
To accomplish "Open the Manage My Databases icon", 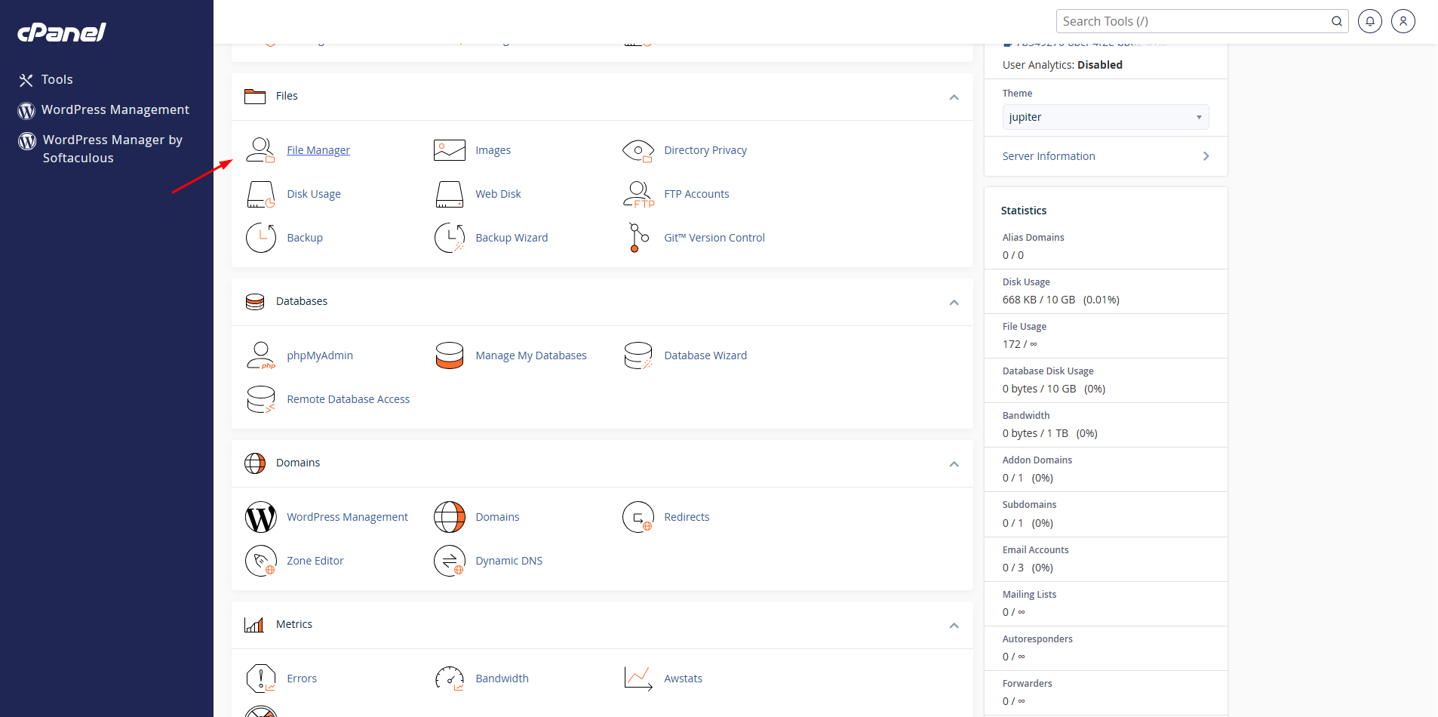I will click(450, 355).
